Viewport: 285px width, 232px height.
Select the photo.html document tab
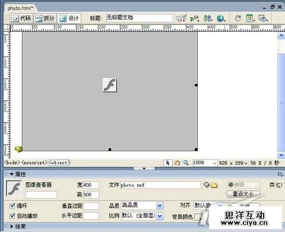[20, 8]
